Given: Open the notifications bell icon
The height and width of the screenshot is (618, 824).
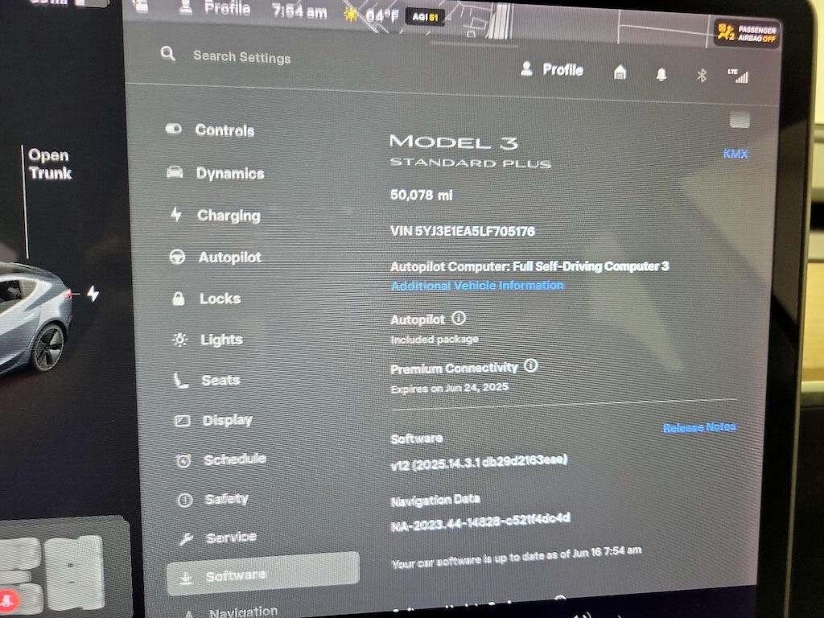Looking at the screenshot, I should point(661,75).
